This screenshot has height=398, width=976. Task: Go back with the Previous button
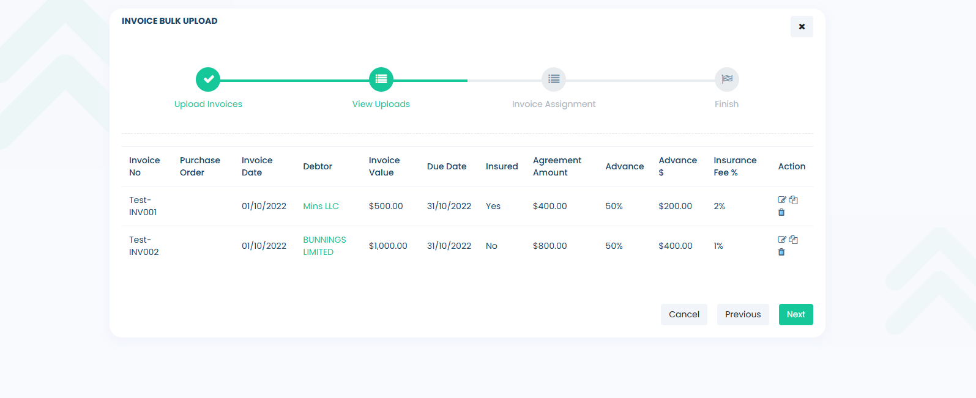[x=743, y=314]
